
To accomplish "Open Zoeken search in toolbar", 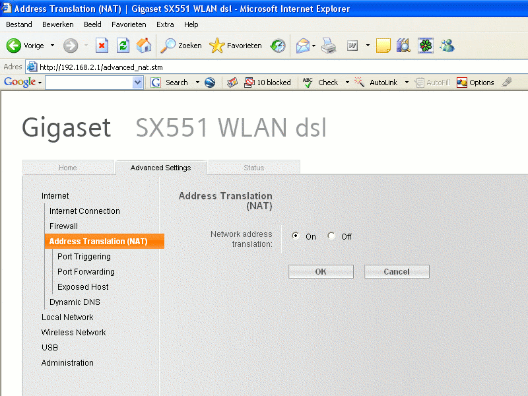I will pos(181,46).
